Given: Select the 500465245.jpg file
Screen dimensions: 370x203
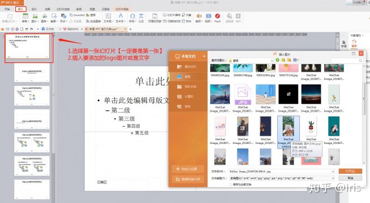Looking at the screenshot, I should click(220, 71).
